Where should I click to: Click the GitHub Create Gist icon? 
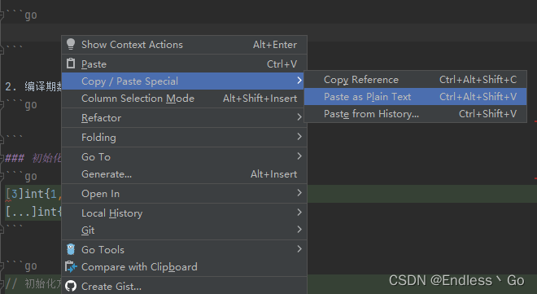tap(71, 286)
